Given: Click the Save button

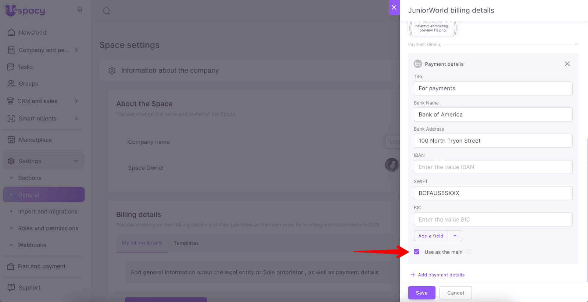Looking at the screenshot, I should click(x=422, y=293).
